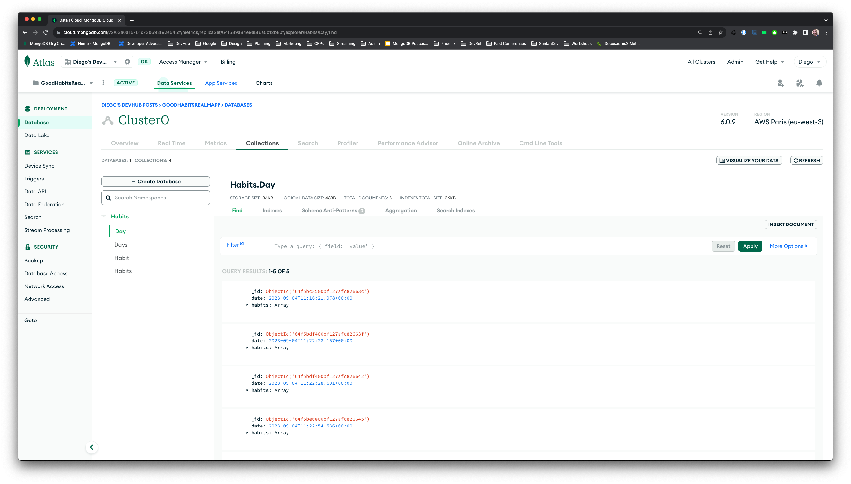
Task: Expand habits Array in document ending 826642
Action: [247, 390]
